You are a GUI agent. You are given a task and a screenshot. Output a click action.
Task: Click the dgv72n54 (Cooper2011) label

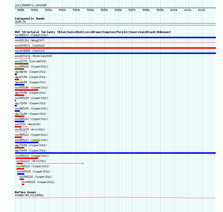click(x=31, y=114)
